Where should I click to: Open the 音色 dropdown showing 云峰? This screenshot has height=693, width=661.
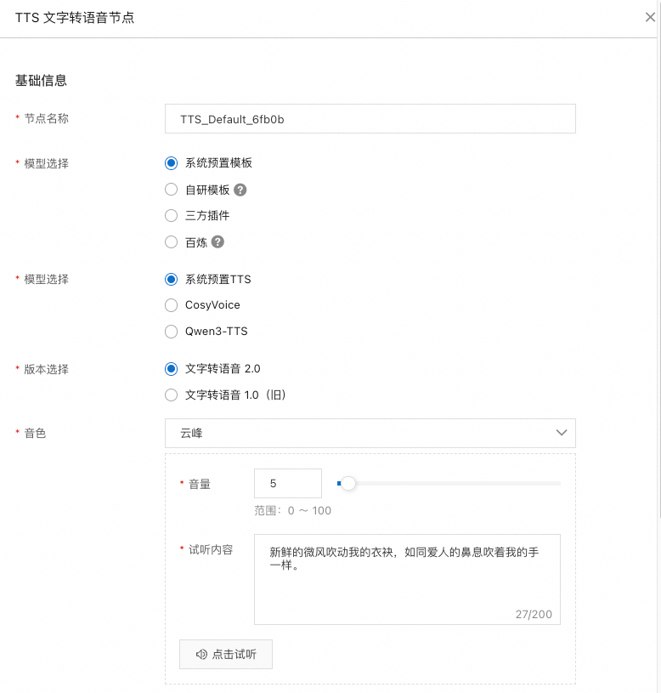point(370,433)
